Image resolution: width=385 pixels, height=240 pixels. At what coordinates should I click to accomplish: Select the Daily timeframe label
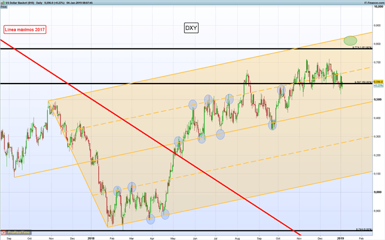click(39, 3)
